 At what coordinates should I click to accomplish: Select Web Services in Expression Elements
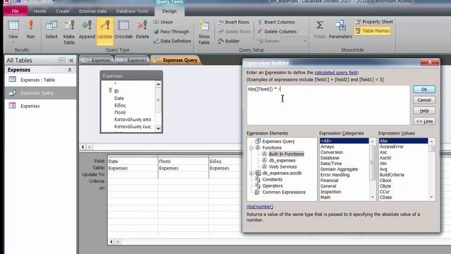coord(283,167)
